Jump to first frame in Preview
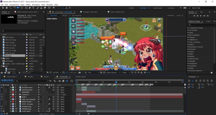Viewport: 216px width, 115px height. (194, 16)
